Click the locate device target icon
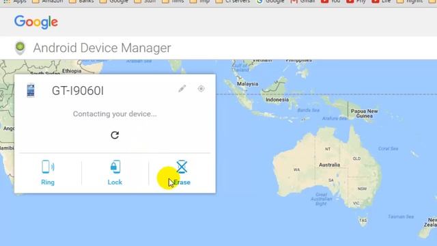Viewport: 437px width, 246px height. [201, 89]
